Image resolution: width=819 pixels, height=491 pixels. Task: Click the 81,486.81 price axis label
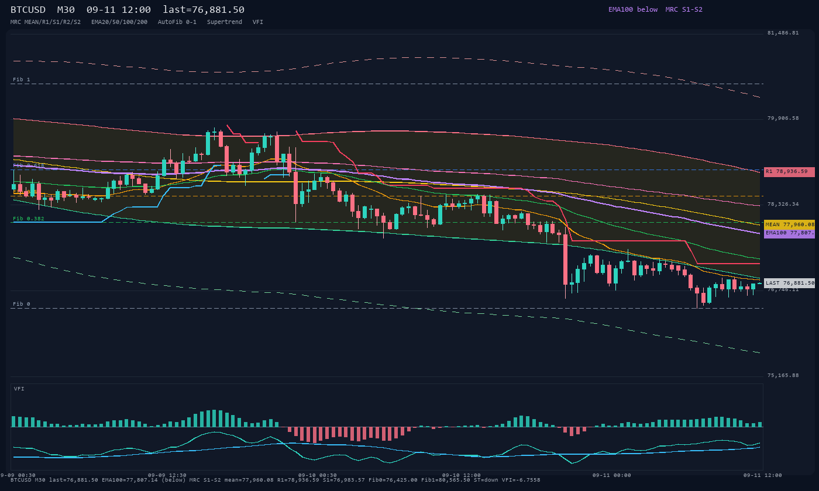(x=783, y=33)
